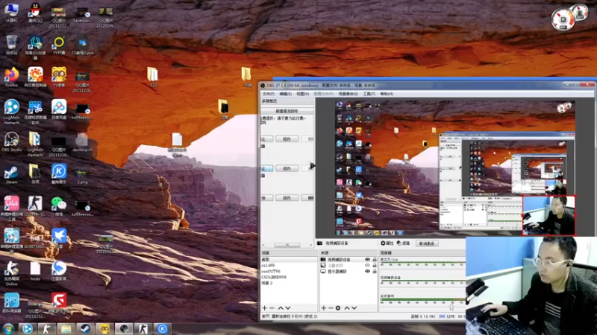The image size is (597, 335).
Task: Remove selected source with the minus icon
Action: [331, 308]
